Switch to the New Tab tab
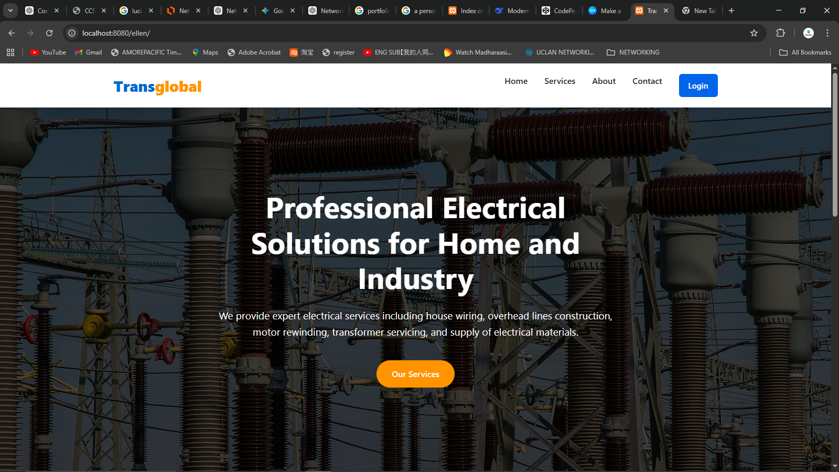The width and height of the screenshot is (839, 472). 699,10
